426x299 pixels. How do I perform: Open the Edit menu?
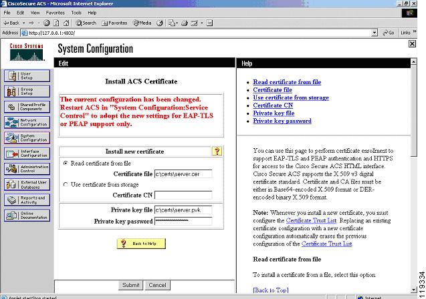[x=20, y=13]
